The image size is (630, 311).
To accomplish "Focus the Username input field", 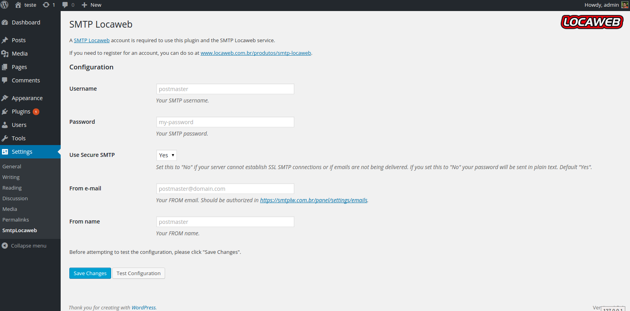I will click(225, 89).
